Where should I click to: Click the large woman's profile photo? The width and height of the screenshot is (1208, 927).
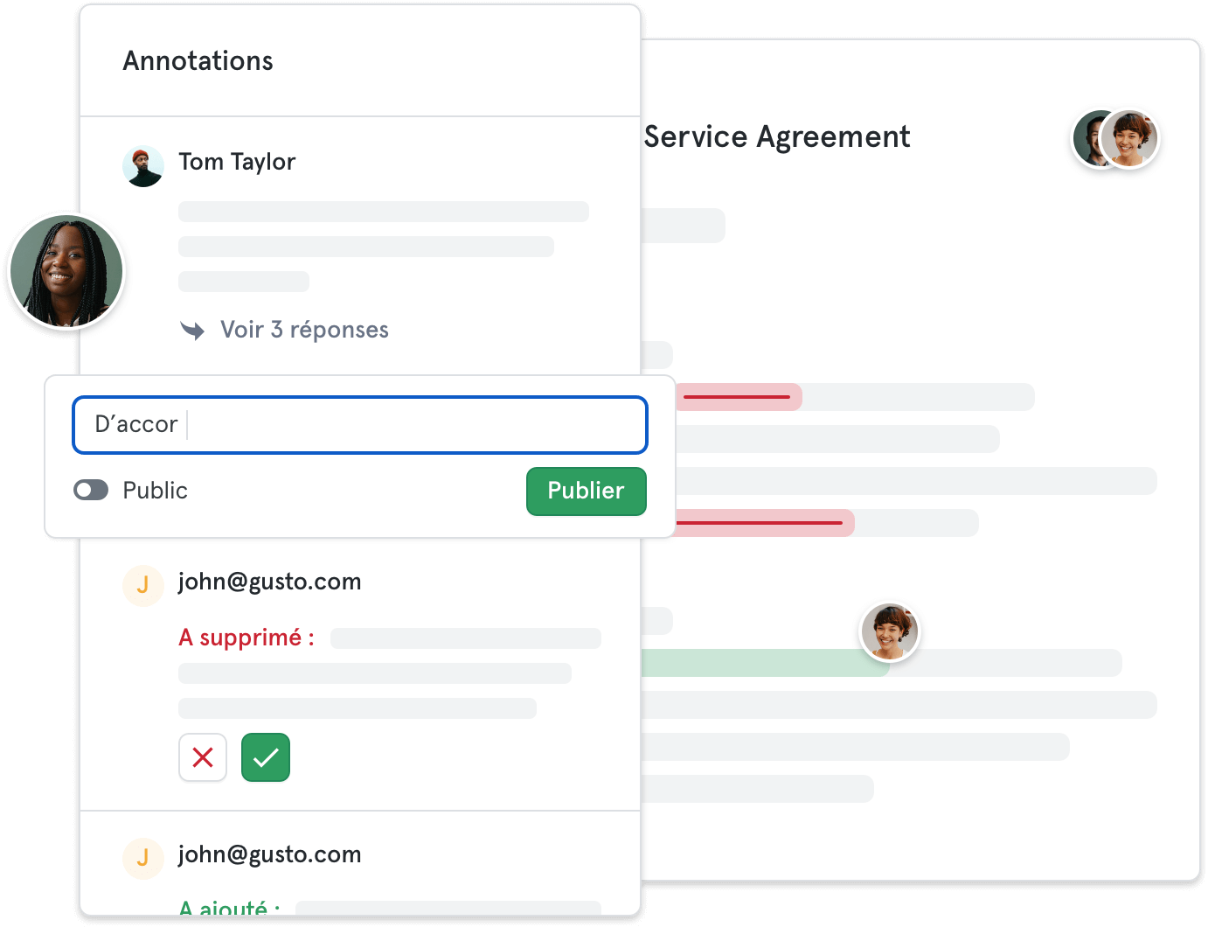[66, 271]
